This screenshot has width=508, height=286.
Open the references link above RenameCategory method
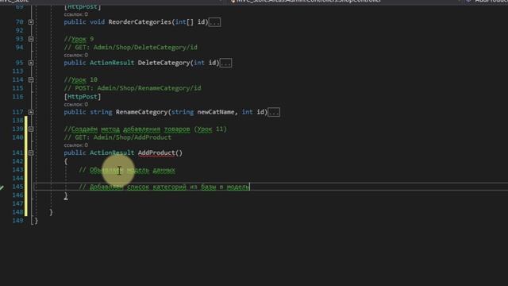(76, 104)
